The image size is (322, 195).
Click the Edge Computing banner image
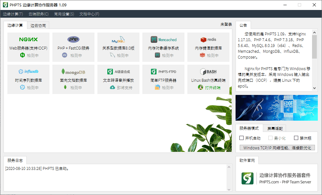tap(277, 107)
